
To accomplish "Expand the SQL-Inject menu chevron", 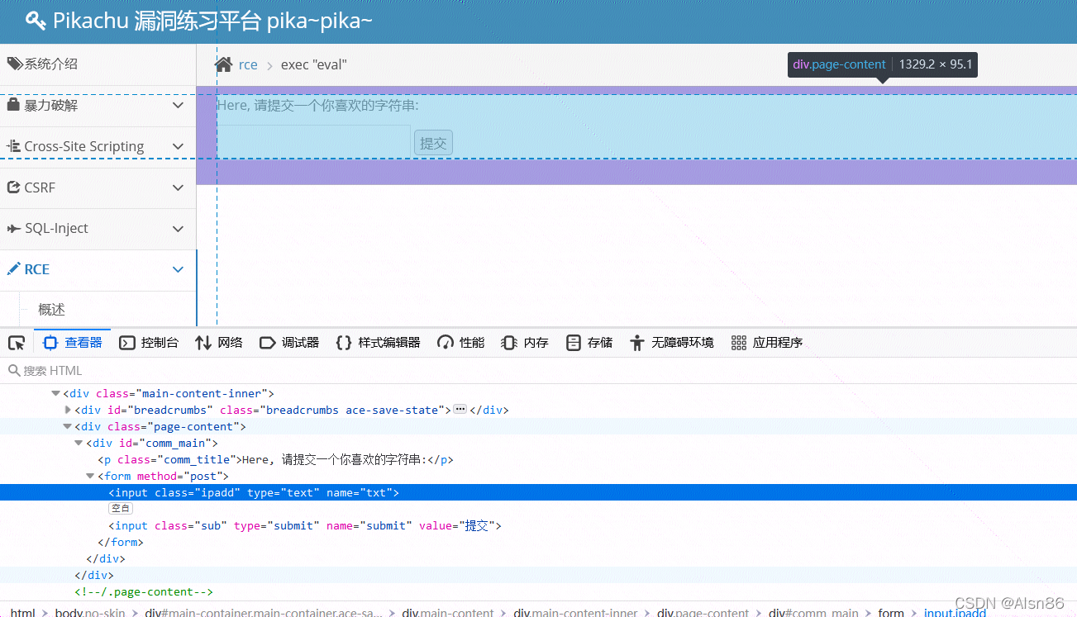I will [x=178, y=229].
